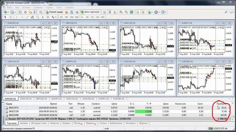This screenshot has width=236, height=132.
Task: Switch to История Счета tab
Action: pyautogui.click(x=39, y=123)
